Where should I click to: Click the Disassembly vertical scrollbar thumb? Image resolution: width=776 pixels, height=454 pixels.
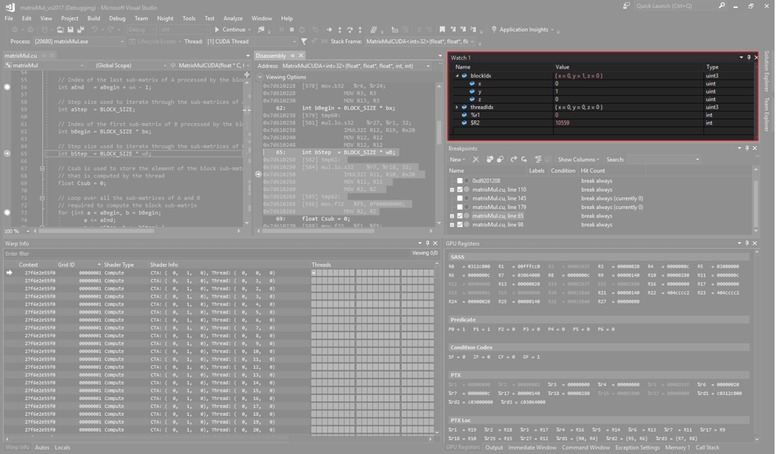point(438,131)
